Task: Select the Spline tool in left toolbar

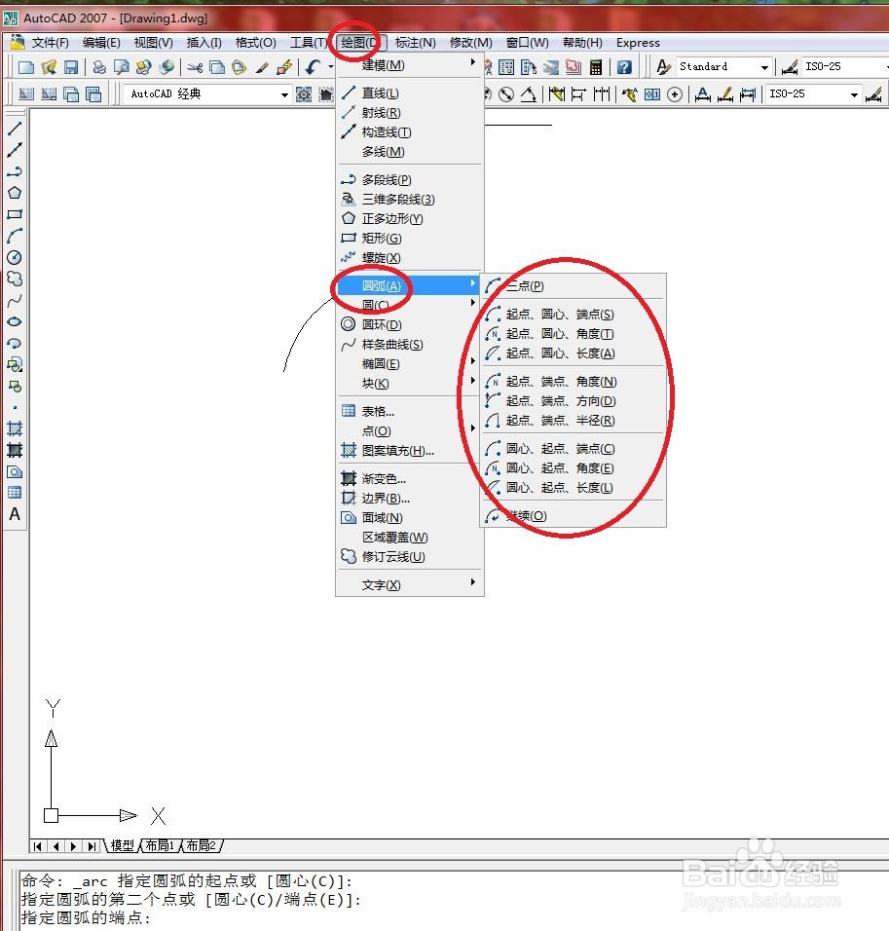Action: [x=15, y=301]
